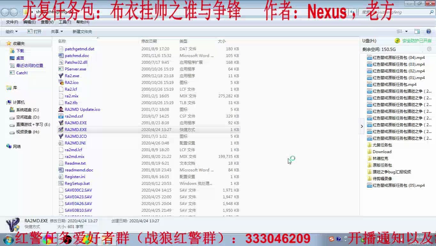Open the U盘 panel settings gear

429,49
